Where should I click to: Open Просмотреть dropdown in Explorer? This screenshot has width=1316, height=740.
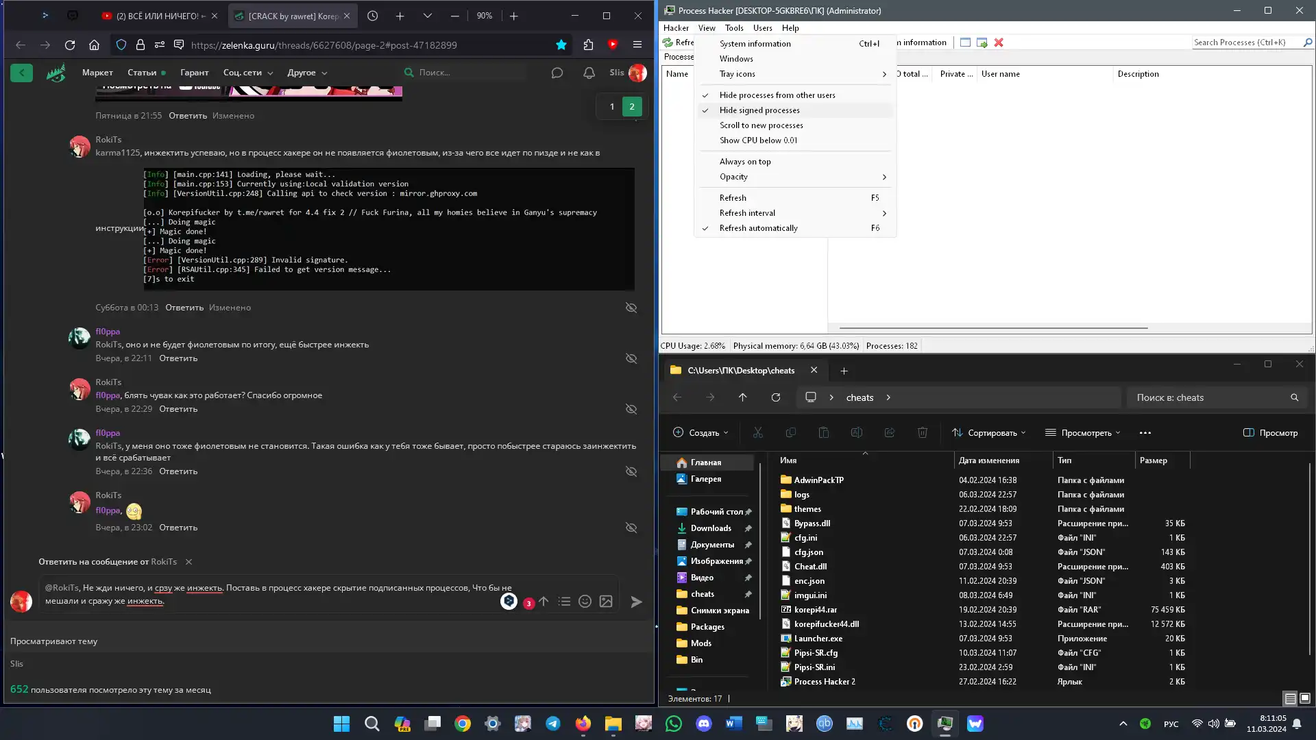(x=1083, y=433)
